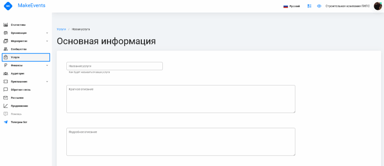Click the Сообщества people icon

pos(6,49)
